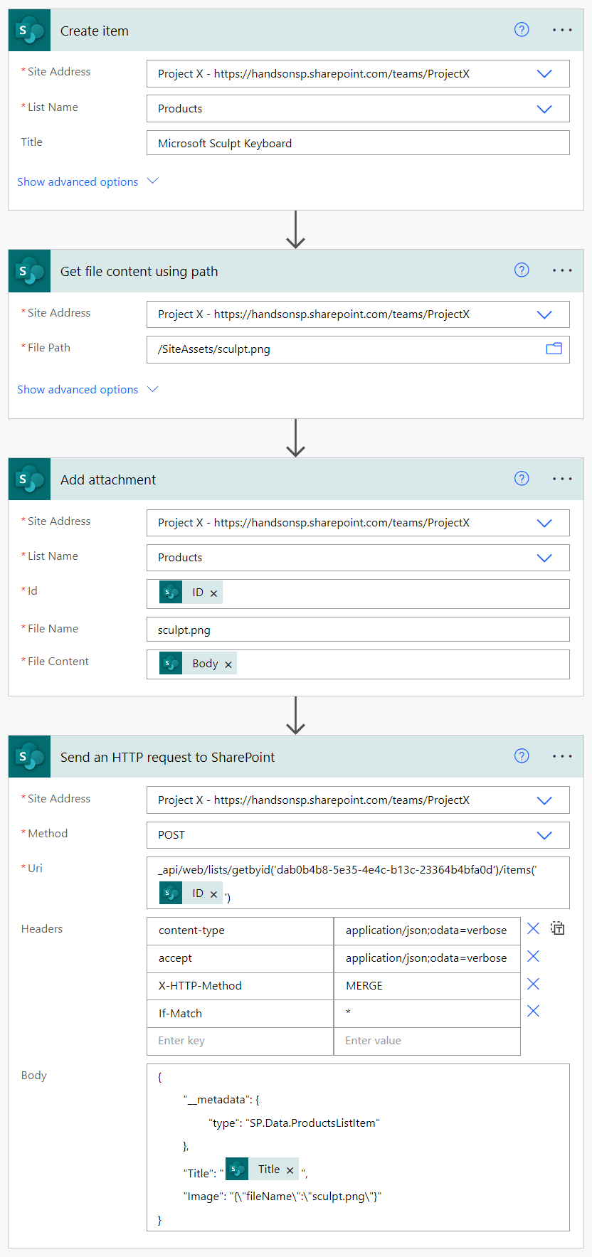The width and height of the screenshot is (592, 1257).
Task: Expand the Method dropdown showing POST
Action: pos(544,835)
